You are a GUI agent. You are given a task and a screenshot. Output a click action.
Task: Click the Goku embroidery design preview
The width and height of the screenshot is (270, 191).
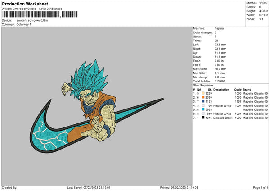click(97, 106)
